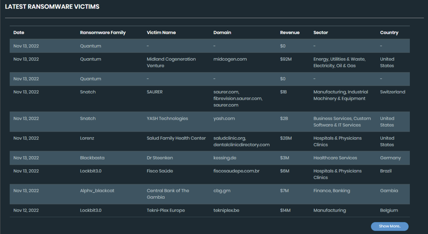Click the Alphv_blackcat ransomware family
The image size is (428, 234).
click(97, 191)
